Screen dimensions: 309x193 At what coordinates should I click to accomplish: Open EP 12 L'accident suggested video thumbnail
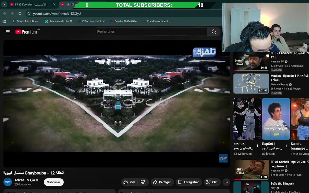251,61
